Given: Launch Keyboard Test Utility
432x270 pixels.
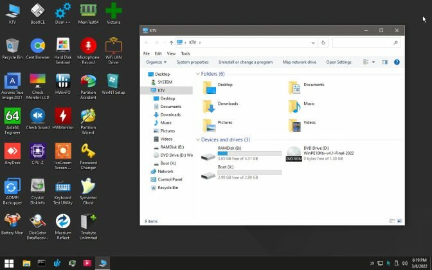Looking at the screenshot, I should point(63,192).
